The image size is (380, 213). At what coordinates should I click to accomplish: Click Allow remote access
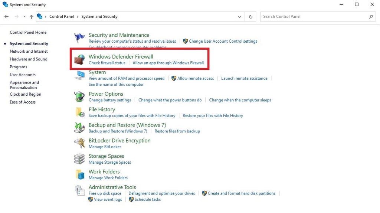[x=196, y=78]
